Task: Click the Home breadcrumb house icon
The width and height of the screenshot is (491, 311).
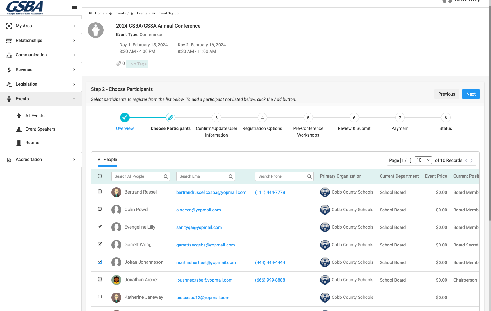Action: [x=90, y=13]
